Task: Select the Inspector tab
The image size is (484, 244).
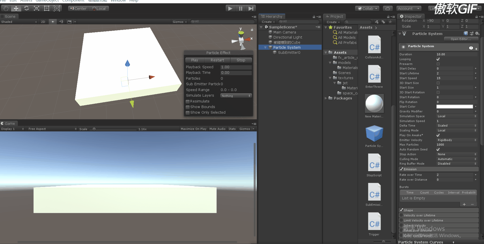Action: [411, 16]
